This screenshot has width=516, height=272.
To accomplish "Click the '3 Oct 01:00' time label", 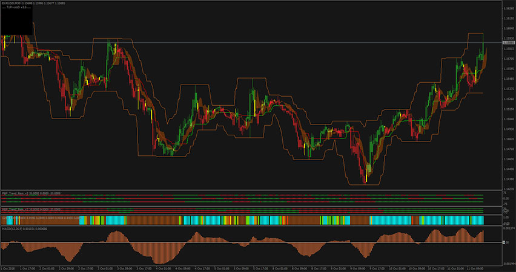I will point(105,268).
